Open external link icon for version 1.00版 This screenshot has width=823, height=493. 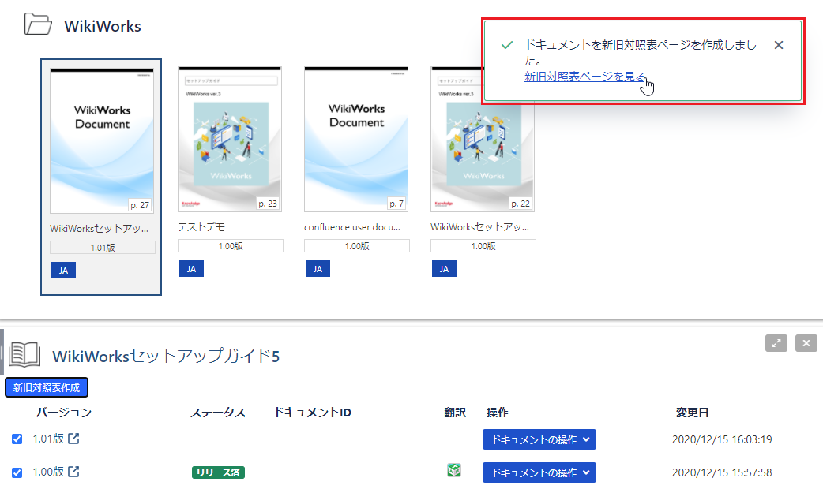pos(73,472)
